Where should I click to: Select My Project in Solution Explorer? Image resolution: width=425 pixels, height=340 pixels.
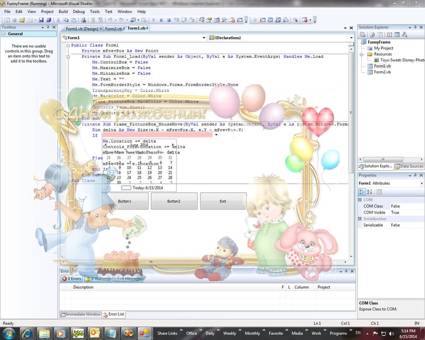coord(383,48)
